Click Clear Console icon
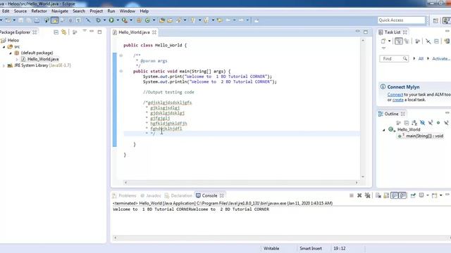451x253 pixels. (378, 195)
